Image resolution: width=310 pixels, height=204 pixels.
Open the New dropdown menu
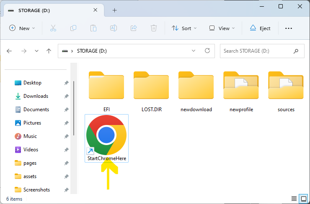pyautogui.click(x=22, y=28)
